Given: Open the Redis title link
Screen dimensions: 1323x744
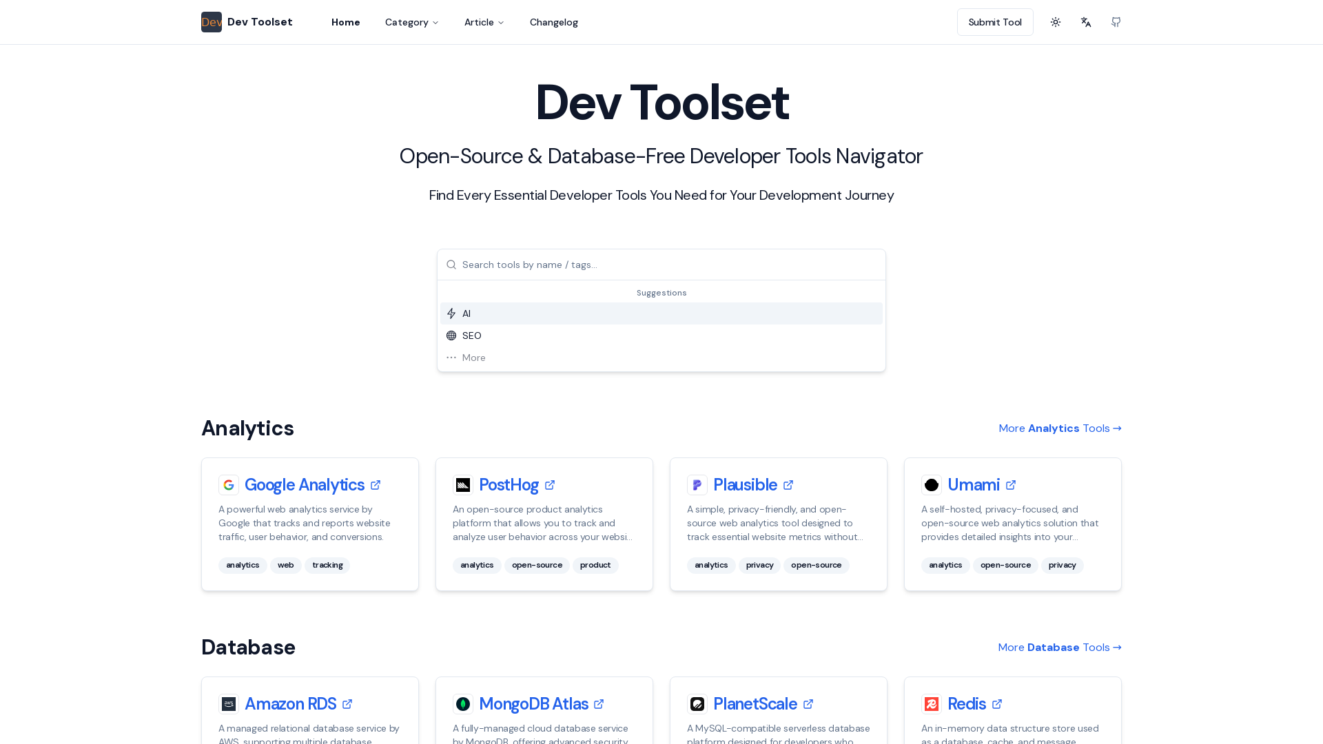Looking at the screenshot, I should pyautogui.click(x=967, y=704).
